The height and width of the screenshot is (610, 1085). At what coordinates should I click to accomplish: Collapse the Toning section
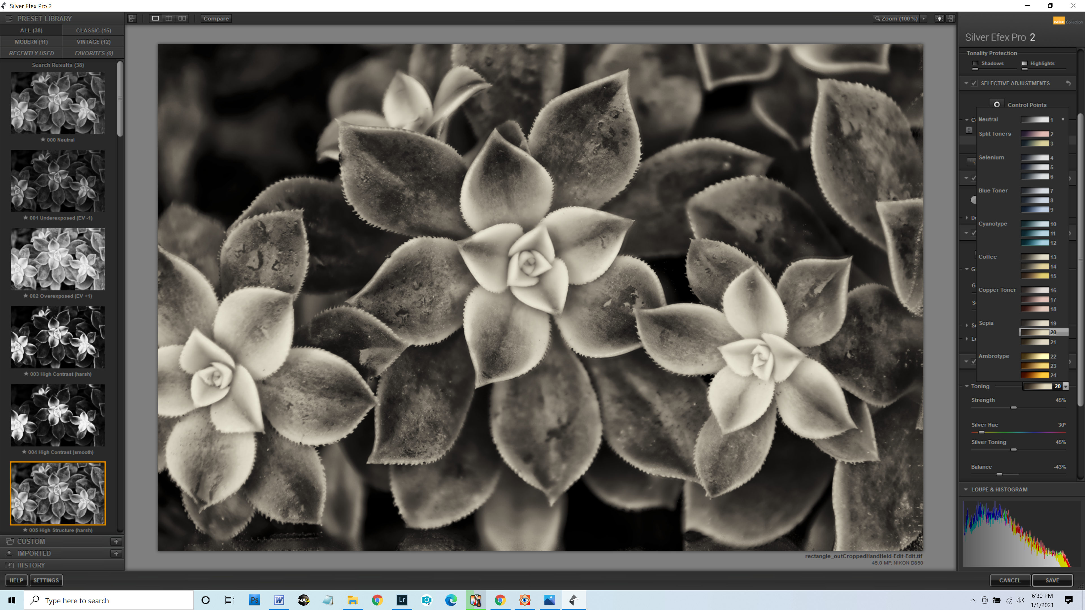[967, 386]
